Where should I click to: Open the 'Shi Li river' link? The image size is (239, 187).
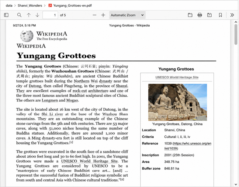coord(52,114)
